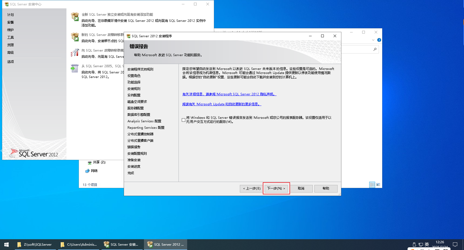Select 共享 (Z:) drive in Explorer navigation
The image size is (464, 250).
97,162
